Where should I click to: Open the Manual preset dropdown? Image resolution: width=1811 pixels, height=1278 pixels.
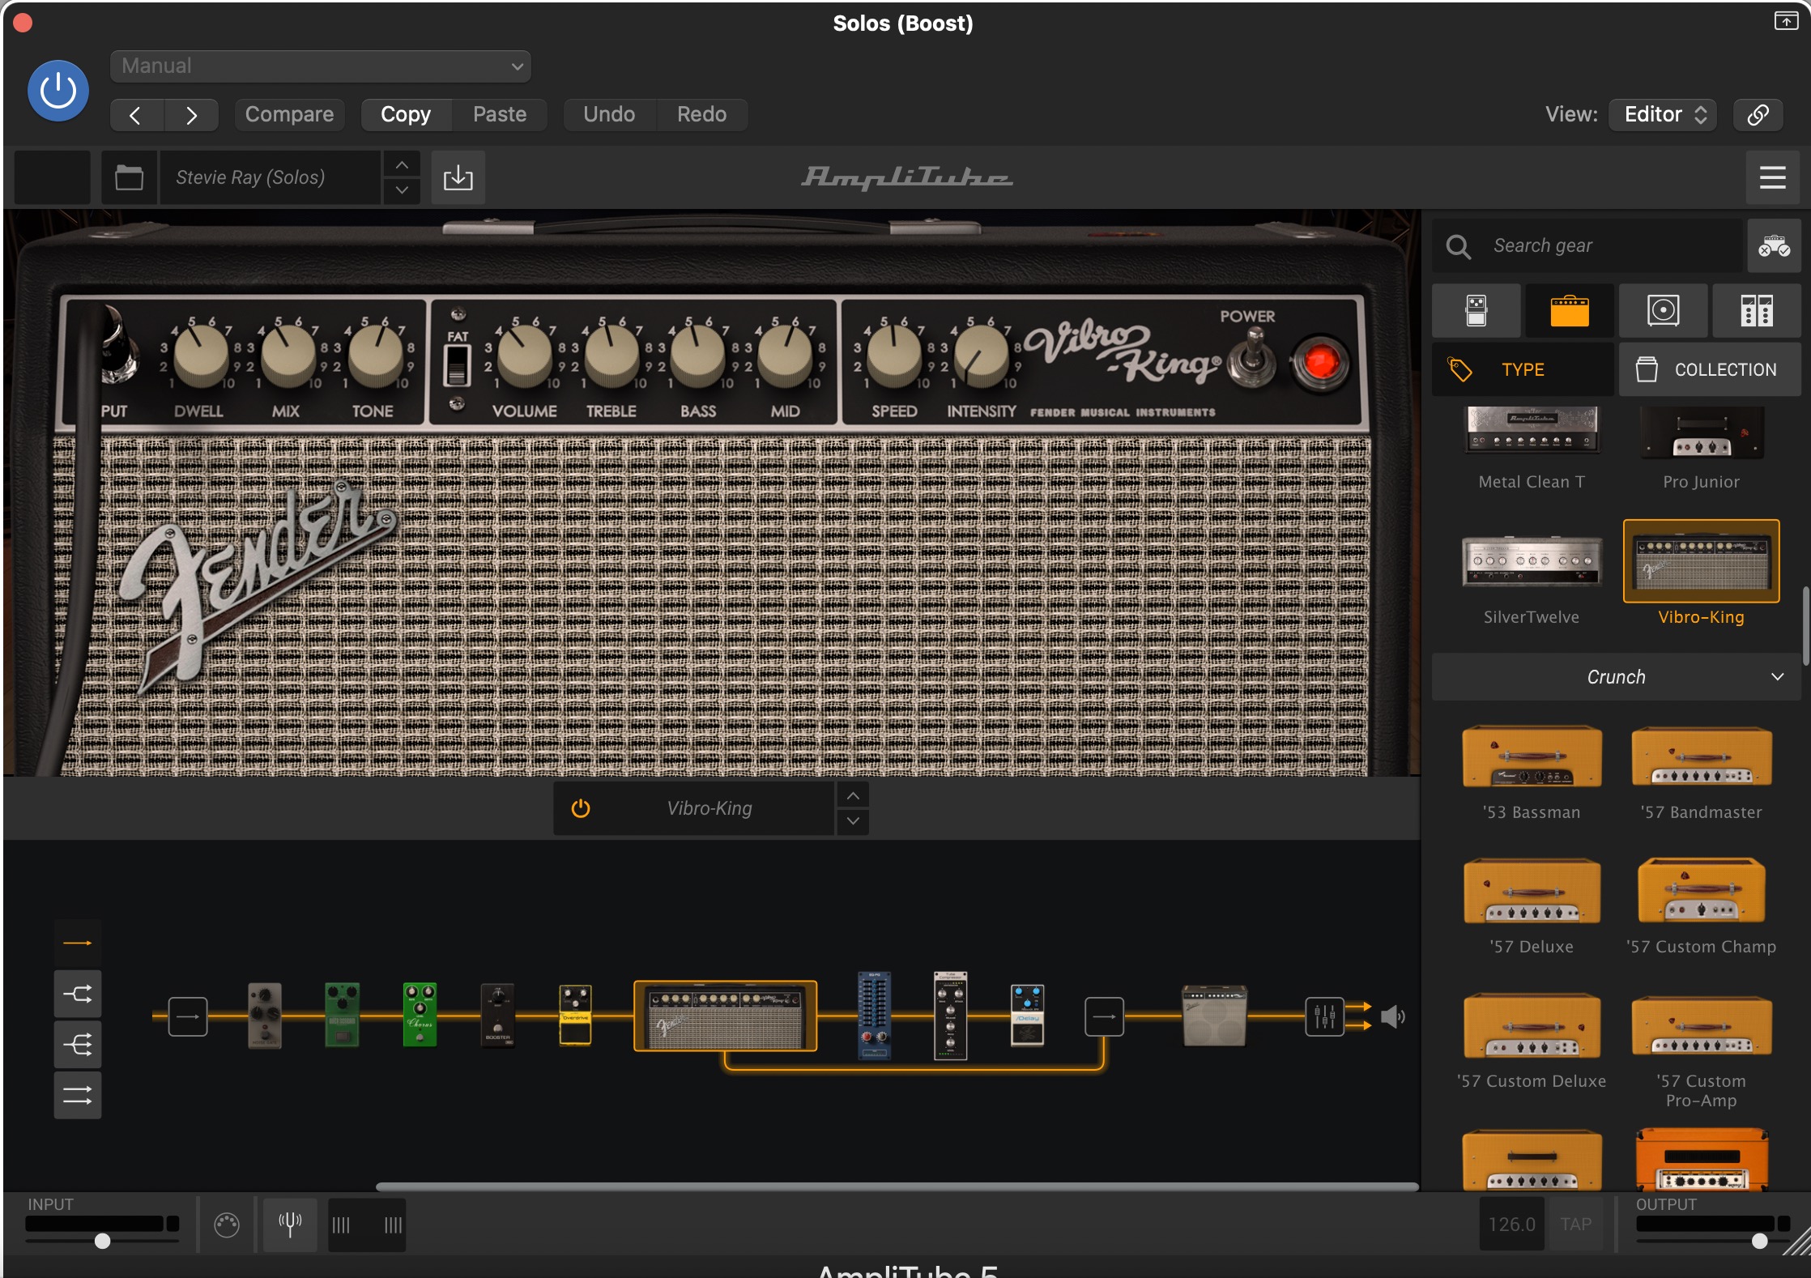pos(320,66)
